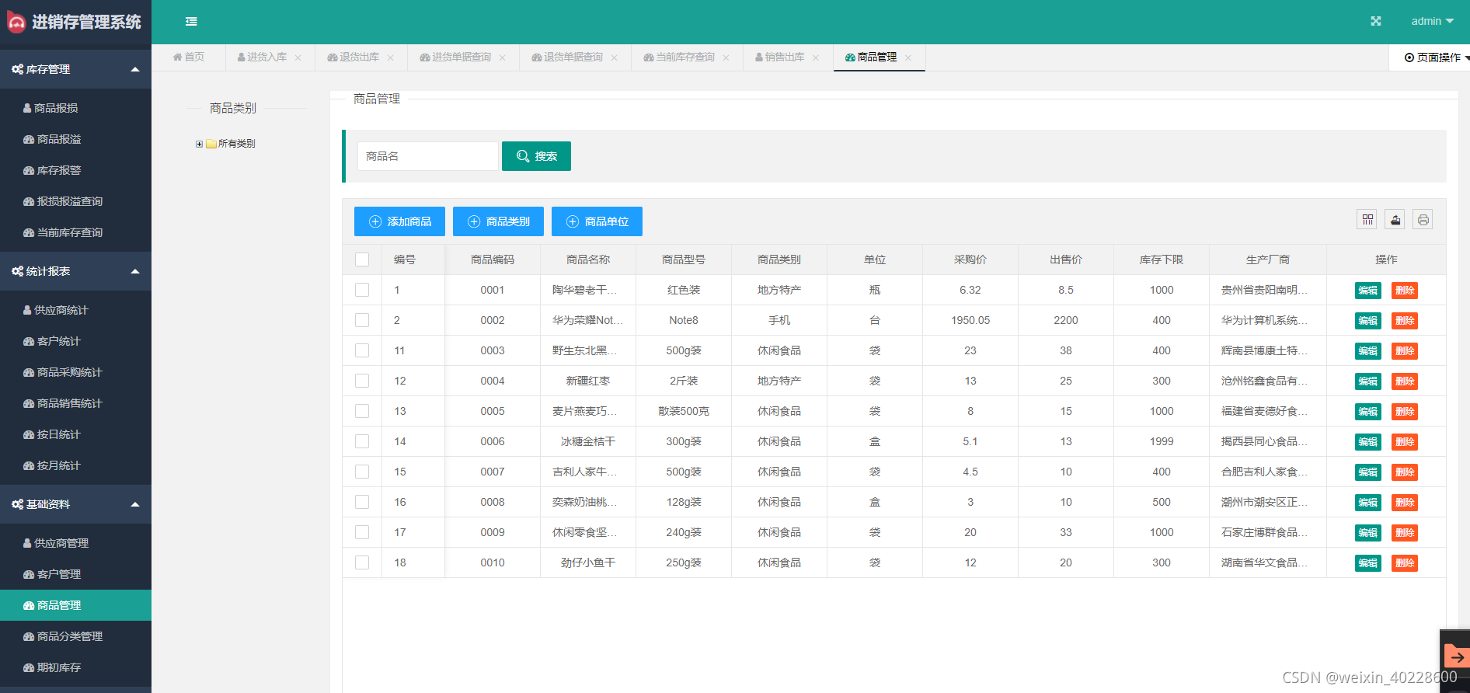The image size is (1470, 693).
Task: Open 供应商管理 in sidebar
Action: tap(75, 543)
